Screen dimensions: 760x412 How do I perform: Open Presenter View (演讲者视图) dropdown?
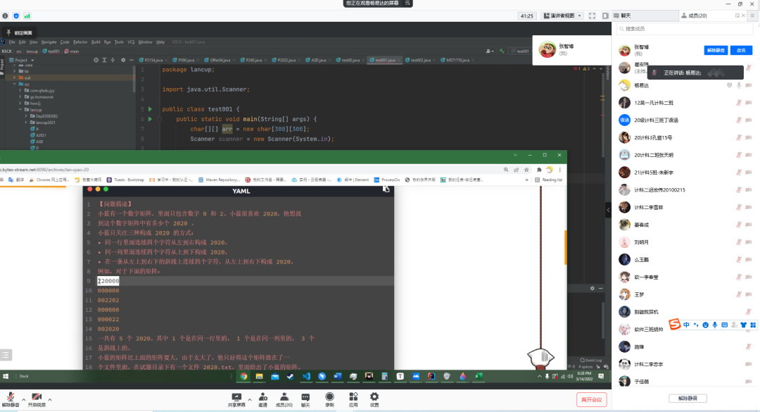(562, 15)
